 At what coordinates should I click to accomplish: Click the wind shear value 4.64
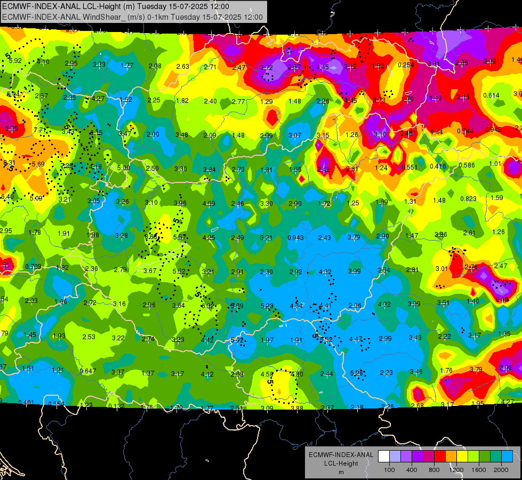click(296, 306)
